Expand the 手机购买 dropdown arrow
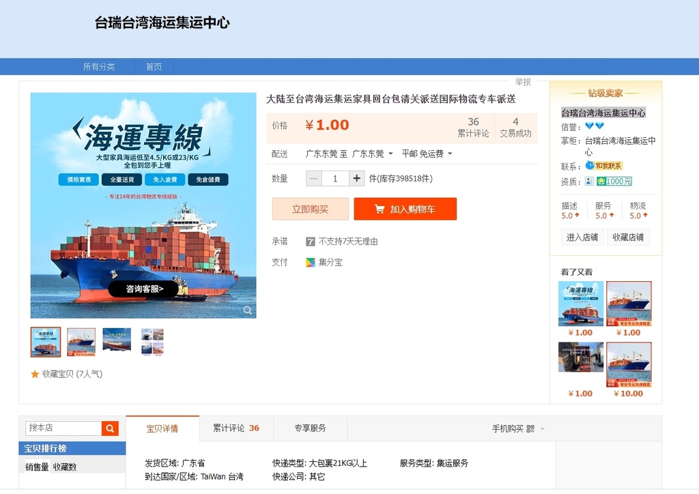Screen dimensions: 699x494 (x=543, y=429)
